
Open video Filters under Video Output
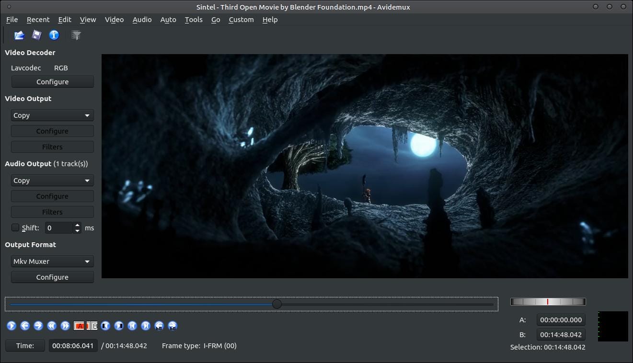pos(52,147)
